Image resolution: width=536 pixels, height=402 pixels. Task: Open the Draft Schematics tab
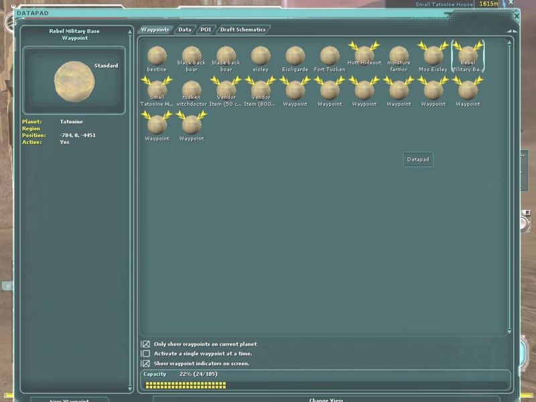pyautogui.click(x=243, y=29)
